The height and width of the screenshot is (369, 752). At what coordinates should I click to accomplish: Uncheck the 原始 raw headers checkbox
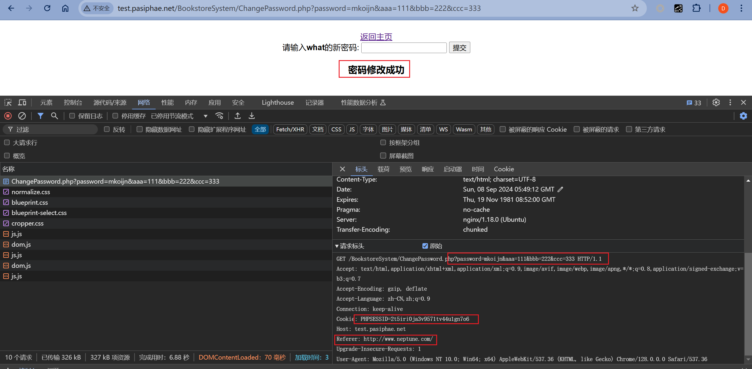pyautogui.click(x=425, y=246)
